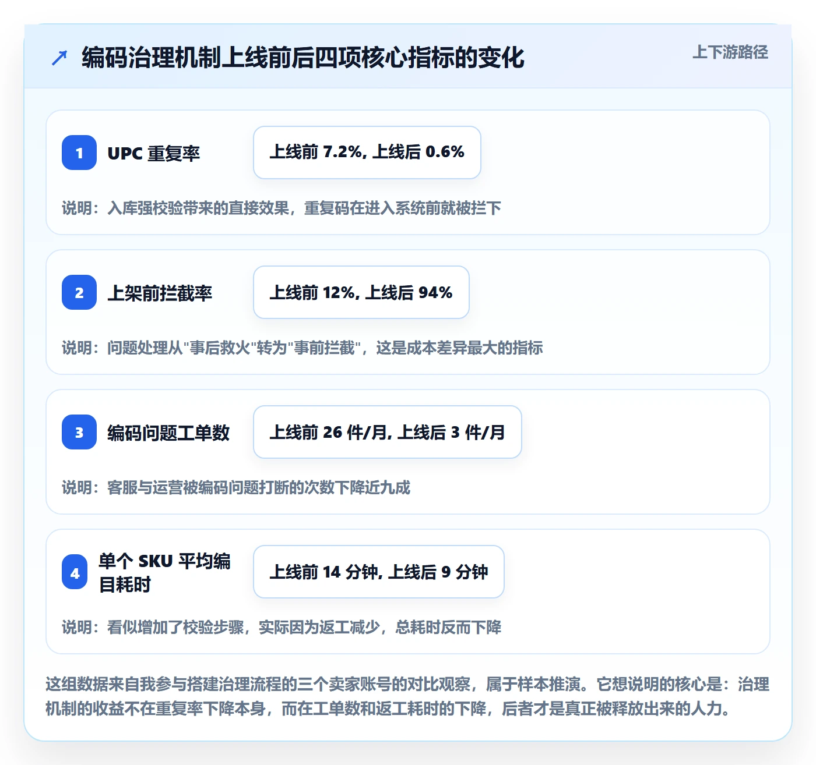Click the 上架前拦截率 metric label

click(160, 293)
